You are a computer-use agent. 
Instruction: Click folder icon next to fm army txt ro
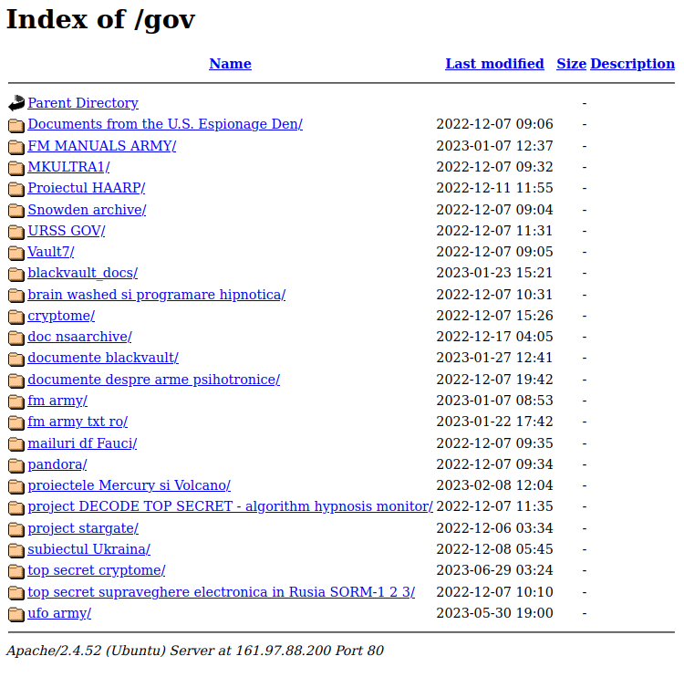pos(16,423)
